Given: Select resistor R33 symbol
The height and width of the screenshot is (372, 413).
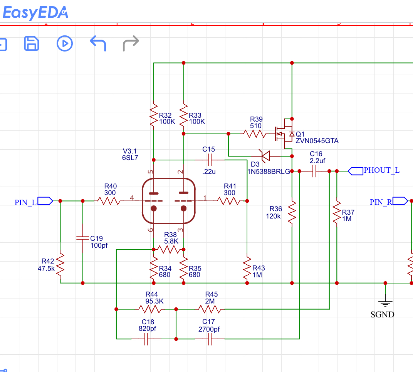Looking at the screenshot, I should (184, 115).
